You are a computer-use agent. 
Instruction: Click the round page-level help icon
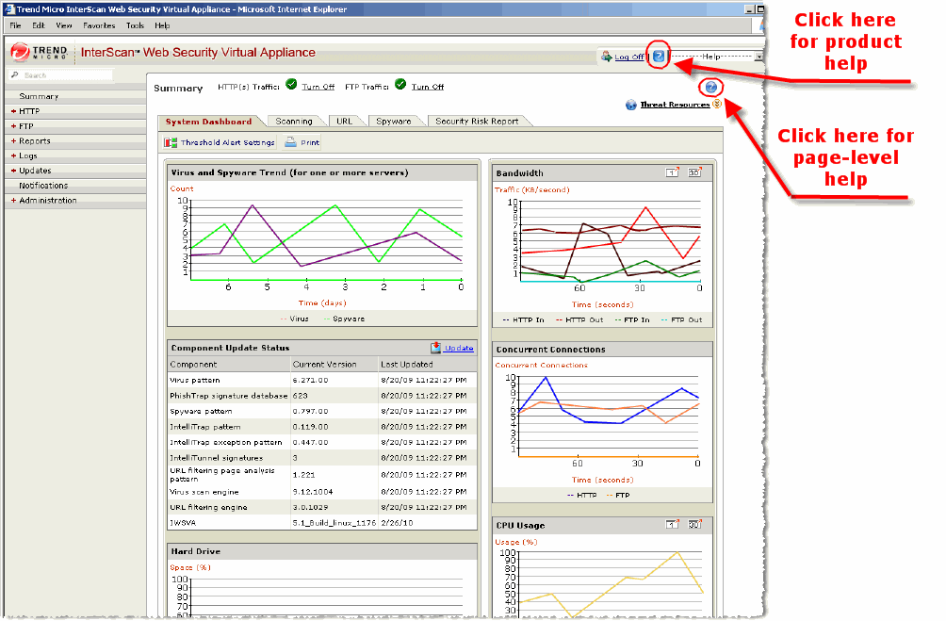click(x=711, y=88)
